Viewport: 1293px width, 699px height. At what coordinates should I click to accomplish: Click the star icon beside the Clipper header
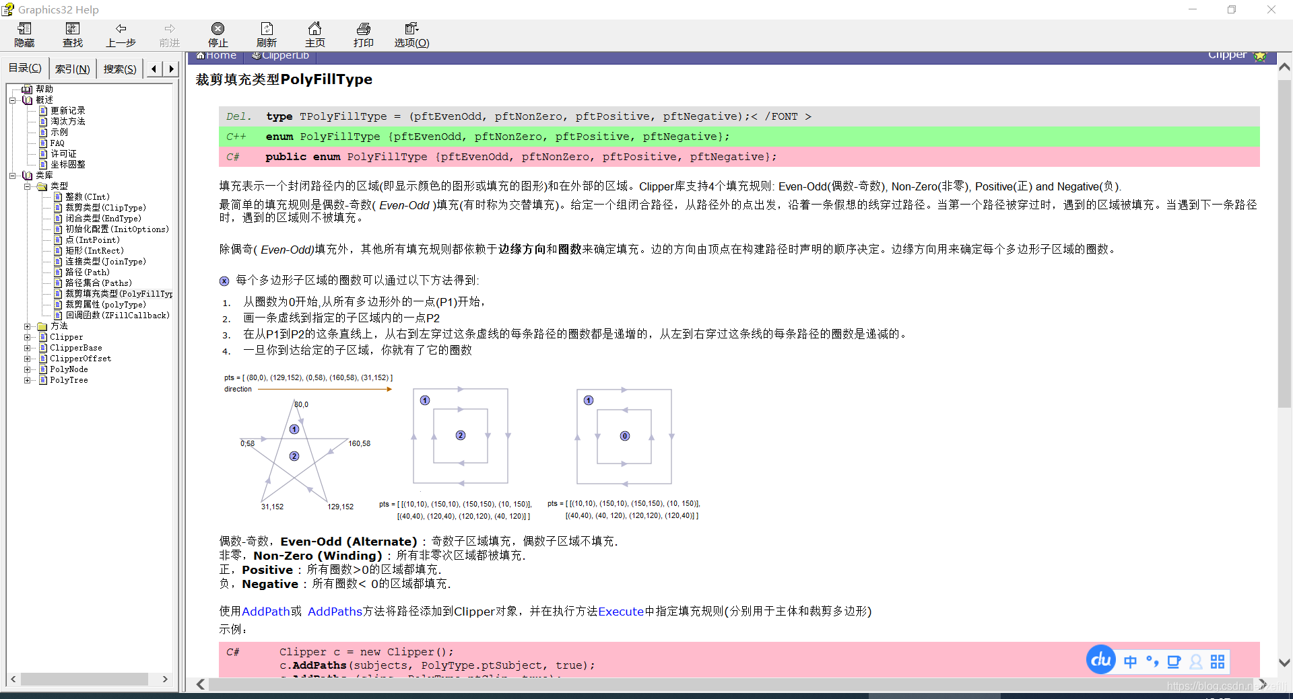point(1260,57)
